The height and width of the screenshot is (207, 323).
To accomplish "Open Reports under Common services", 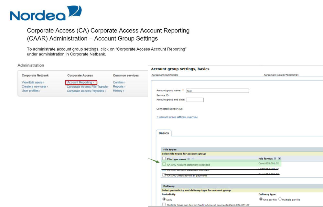I will click(x=119, y=86).
